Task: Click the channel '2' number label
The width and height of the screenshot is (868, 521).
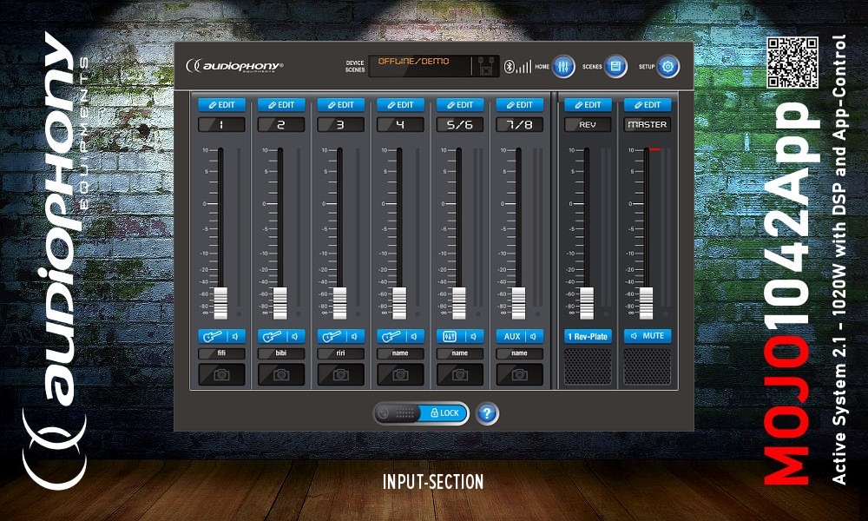Action: click(281, 124)
